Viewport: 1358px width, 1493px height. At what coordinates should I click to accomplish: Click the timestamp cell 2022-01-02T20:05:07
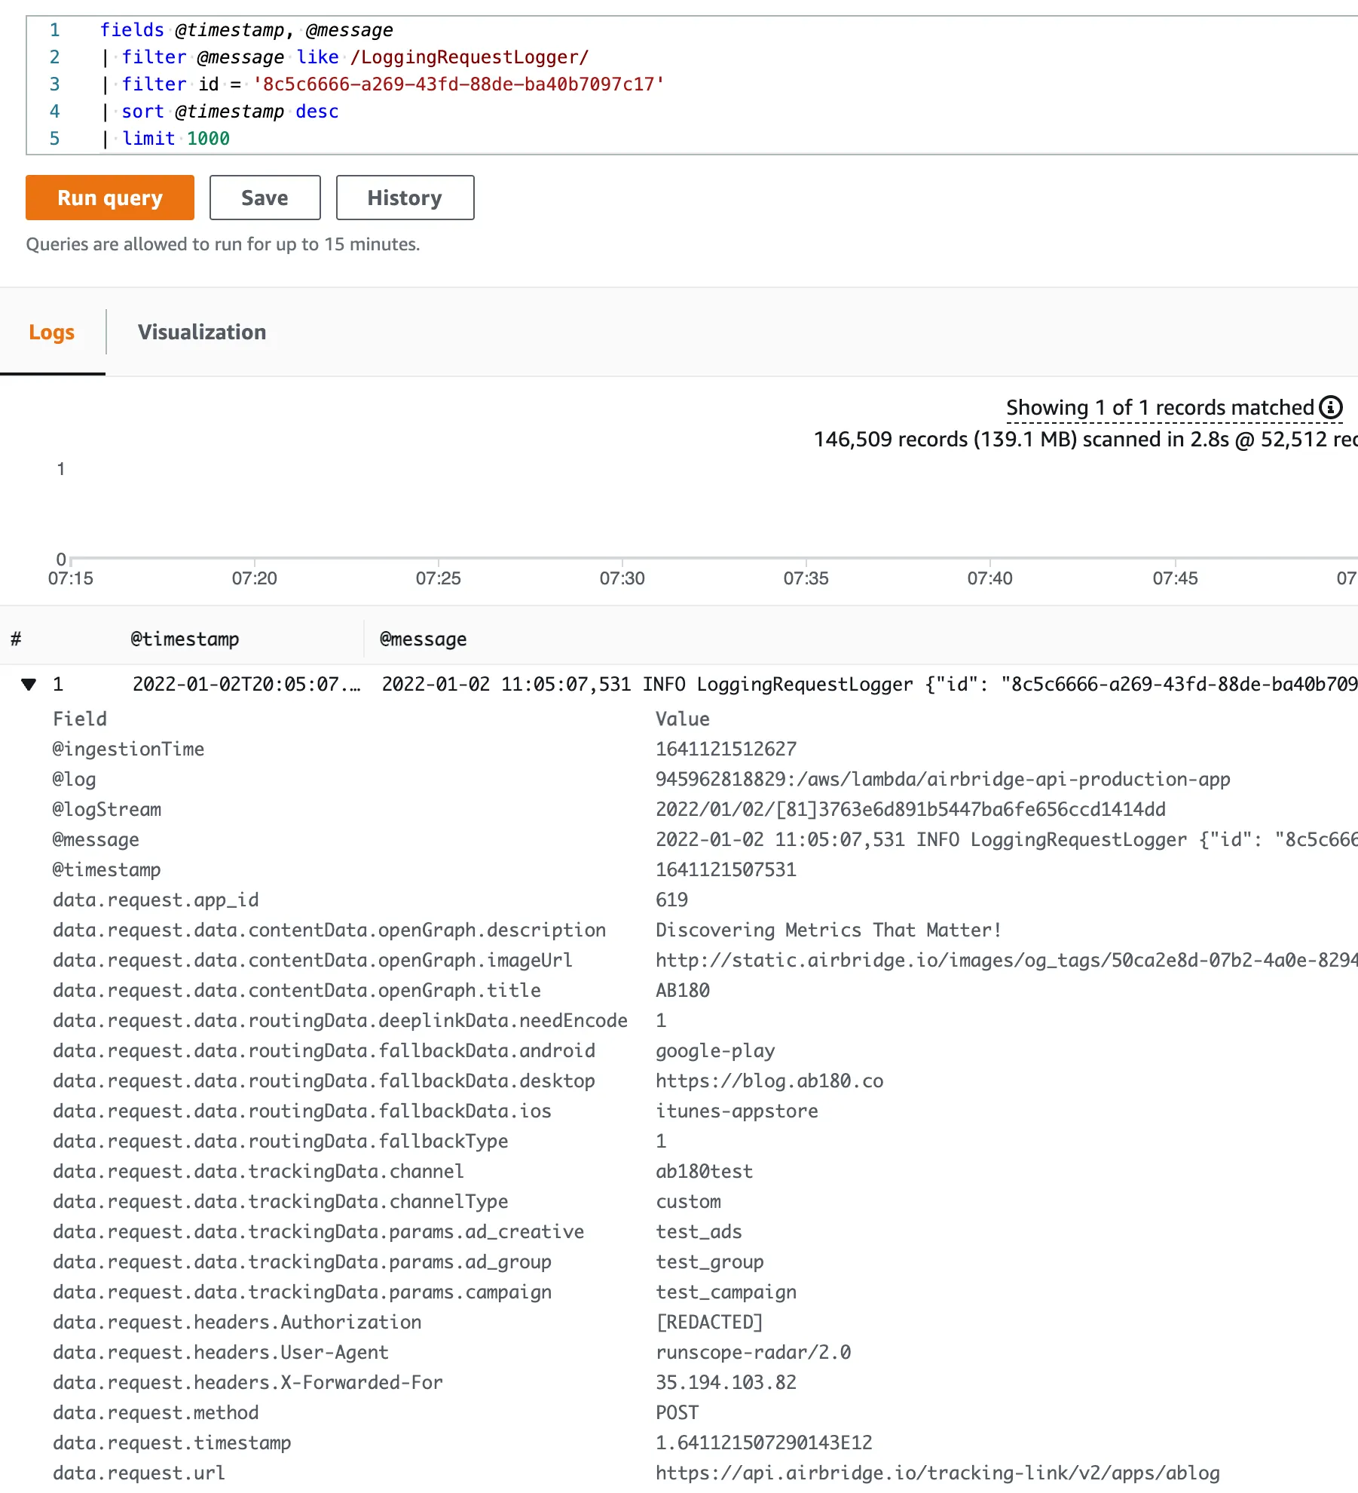(246, 684)
